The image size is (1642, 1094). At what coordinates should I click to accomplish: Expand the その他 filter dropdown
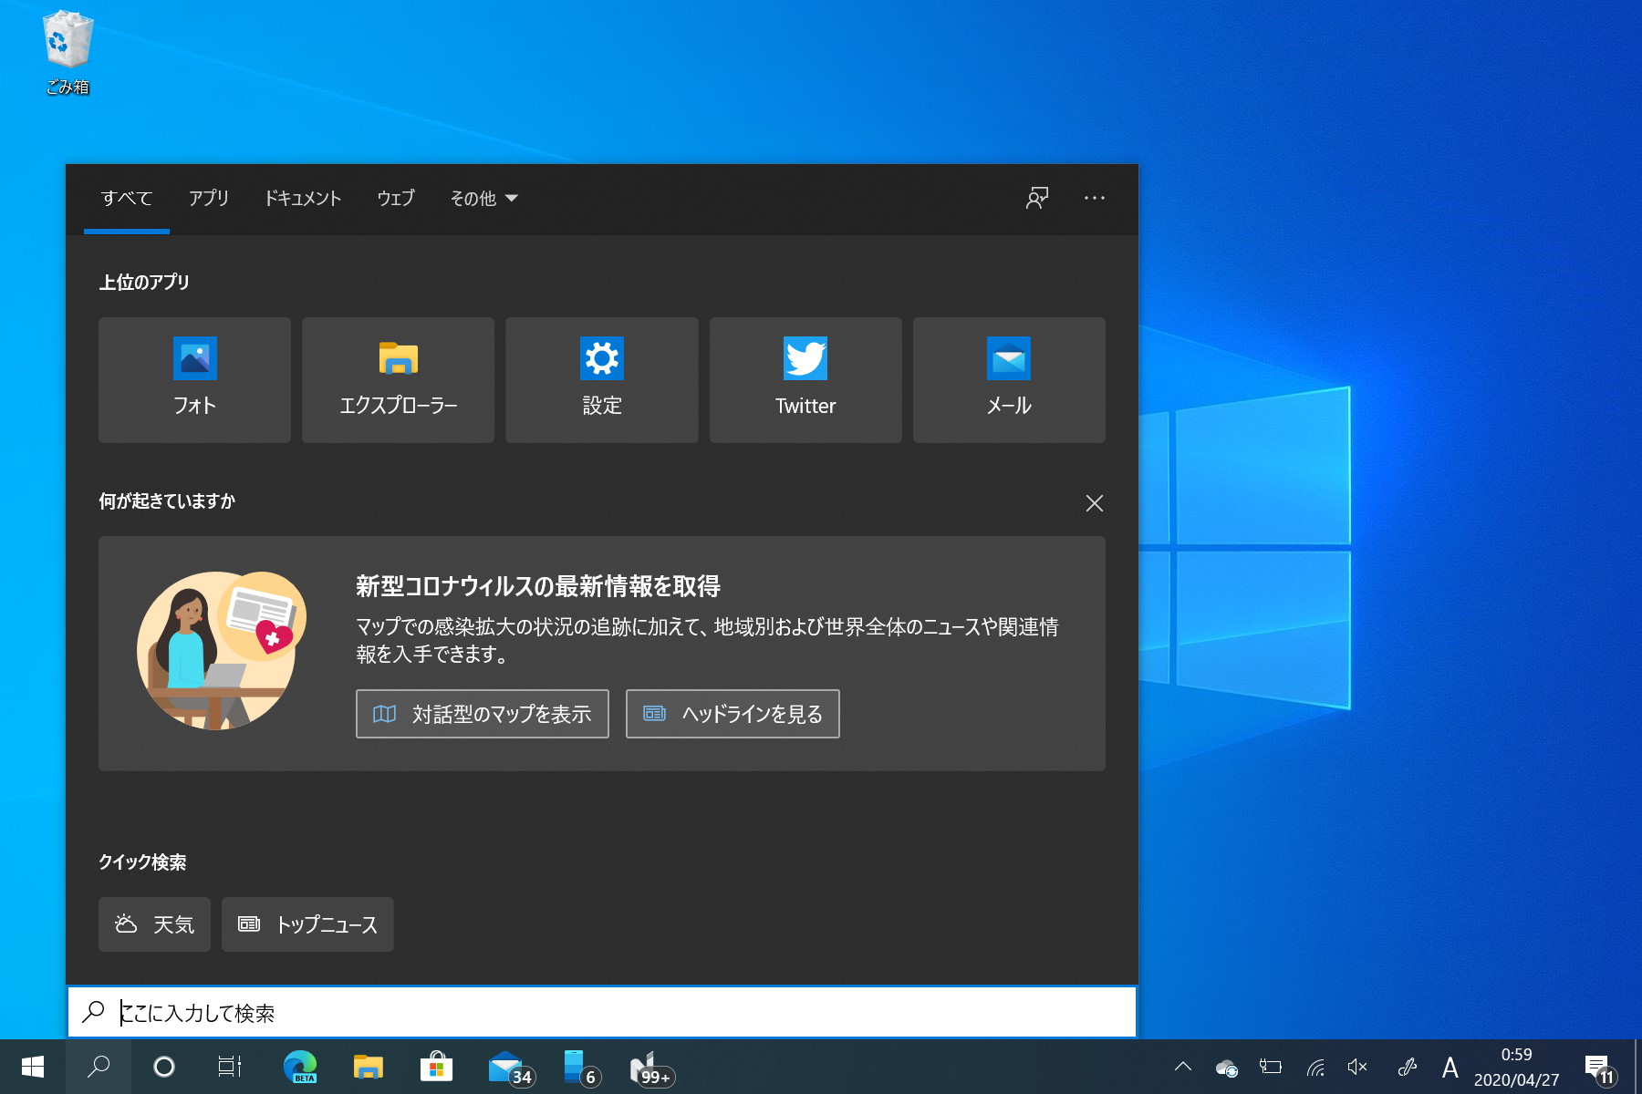pyautogui.click(x=483, y=198)
